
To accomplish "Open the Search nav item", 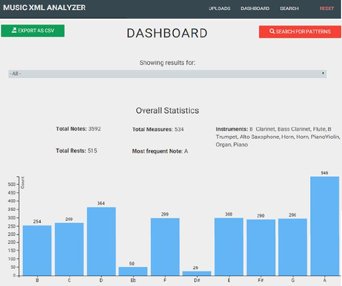I will click(x=289, y=8).
